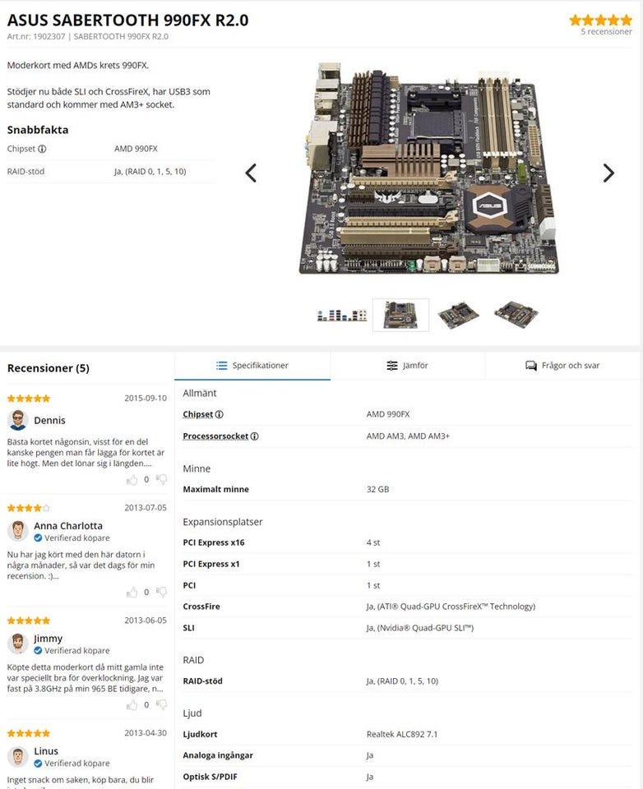Show the next product image arrow
Screen dimensions: 643x789
pyautogui.click(x=608, y=173)
